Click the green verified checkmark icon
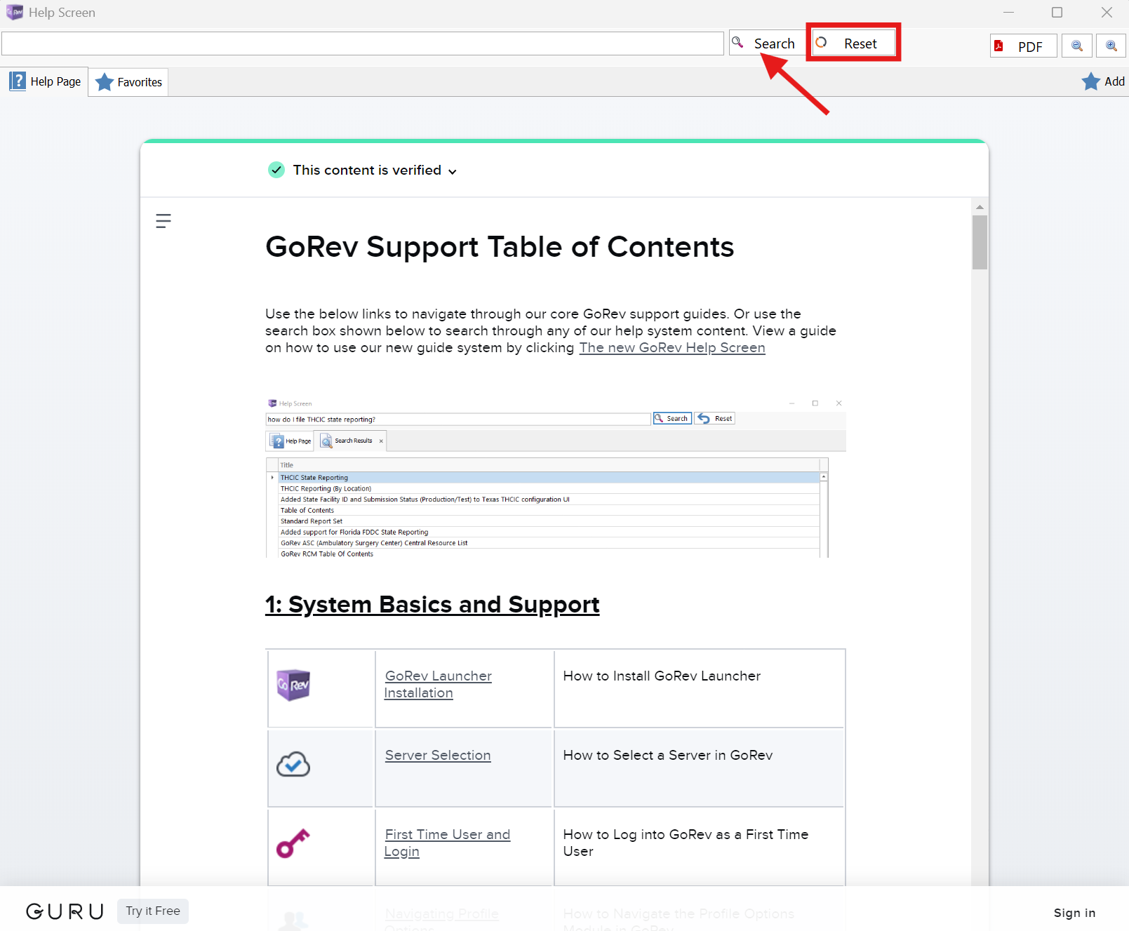Image resolution: width=1129 pixels, height=931 pixels. click(x=276, y=170)
